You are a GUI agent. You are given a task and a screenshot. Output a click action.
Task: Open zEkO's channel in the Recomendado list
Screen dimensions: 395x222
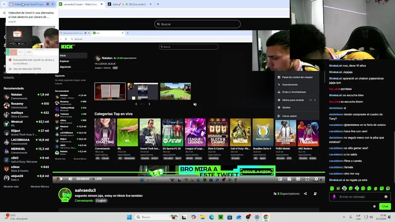[26, 160]
